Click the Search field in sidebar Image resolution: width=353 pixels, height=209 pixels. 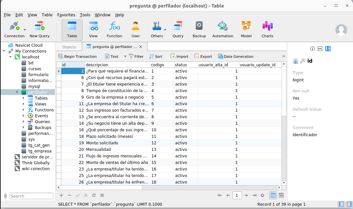31,196
